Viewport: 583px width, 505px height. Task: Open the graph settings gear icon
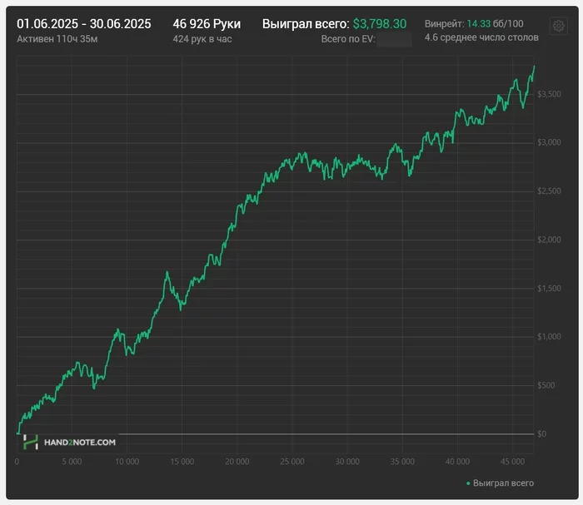coord(559,26)
